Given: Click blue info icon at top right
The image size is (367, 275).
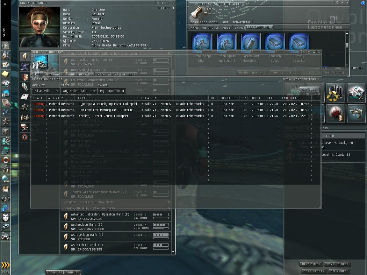Looking at the screenshot, I should point(363,3).
